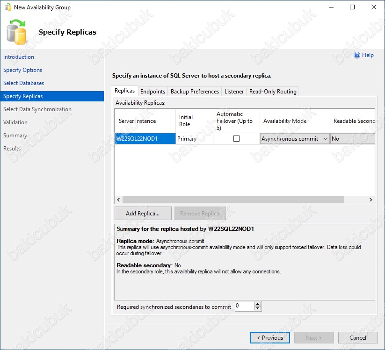Image resolution: width=385 pixels, height=350 pixels.
Task: Open the Listener tab
Action: tap(234, 92)
